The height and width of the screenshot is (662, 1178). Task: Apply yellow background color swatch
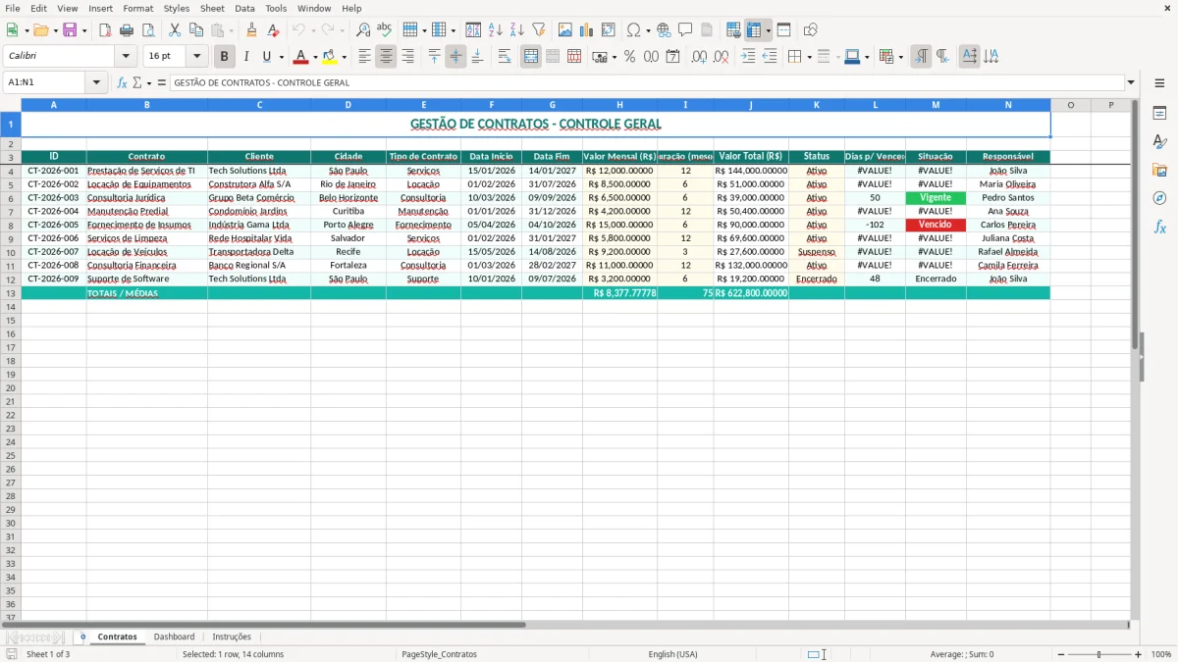coord(330,57)
